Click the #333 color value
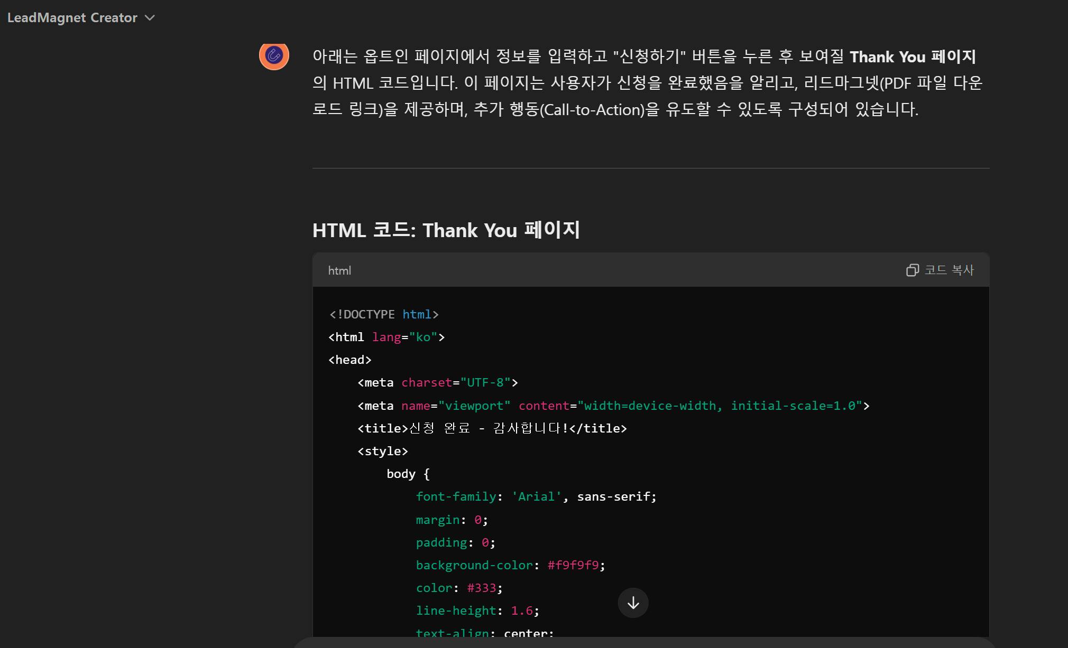This screenshot has width=1068, height=648. pyautogui.click(x=482, y=588)
